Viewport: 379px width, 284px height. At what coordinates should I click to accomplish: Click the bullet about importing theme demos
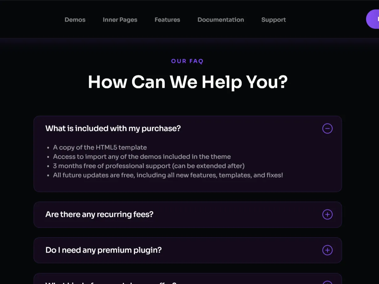click(x=142, y=156)
